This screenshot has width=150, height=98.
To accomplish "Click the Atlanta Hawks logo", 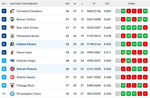I will coord(12,77).
